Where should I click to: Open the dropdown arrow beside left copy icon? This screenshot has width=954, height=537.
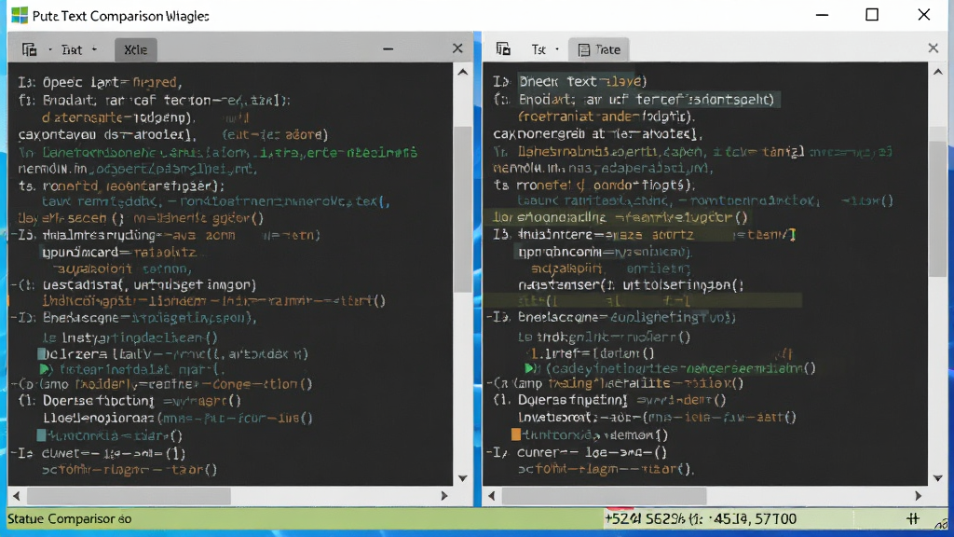(50, 49)
